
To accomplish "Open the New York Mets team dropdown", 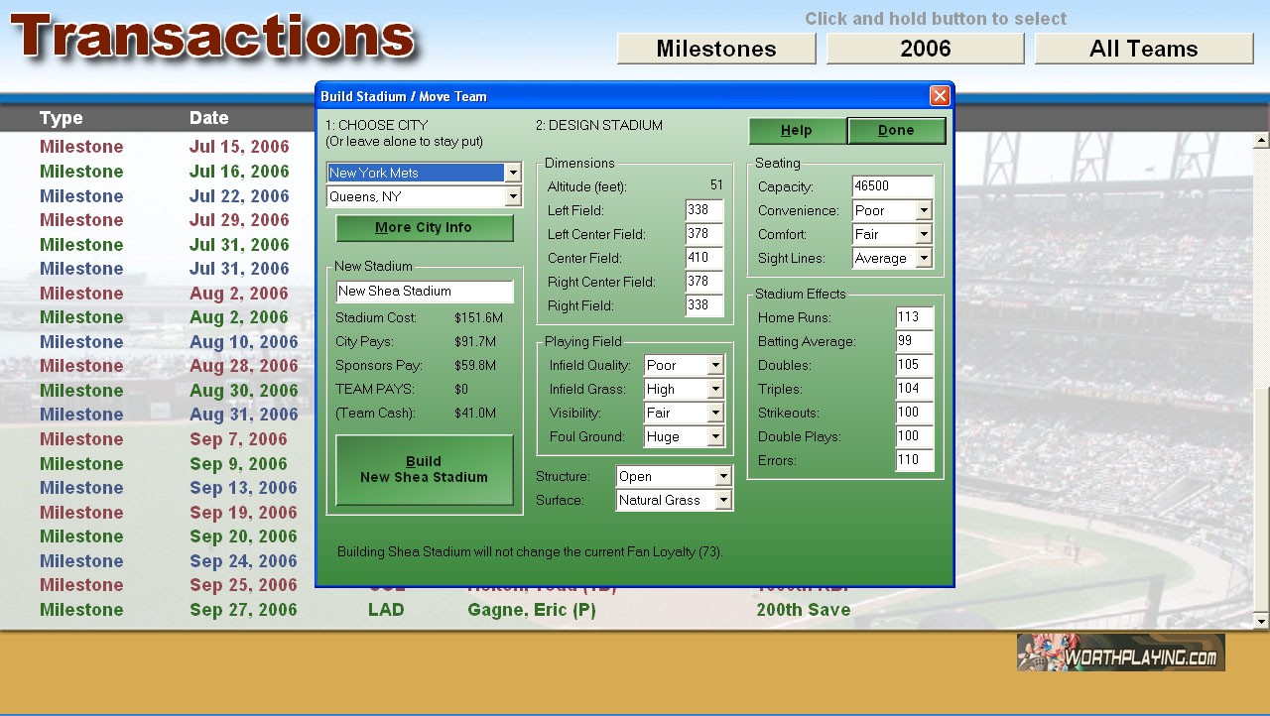I will point(512,173).
